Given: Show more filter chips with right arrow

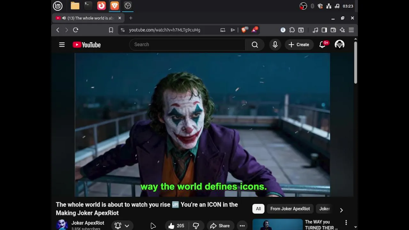Looking at the screenshot, I should point(341,210).
